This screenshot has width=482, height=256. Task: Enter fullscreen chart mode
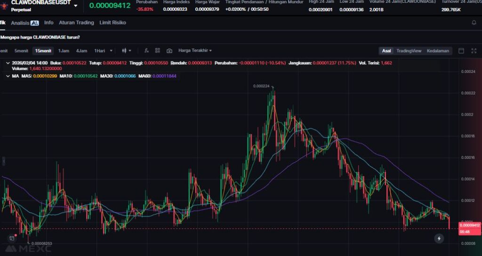click(x=474, y=51)
